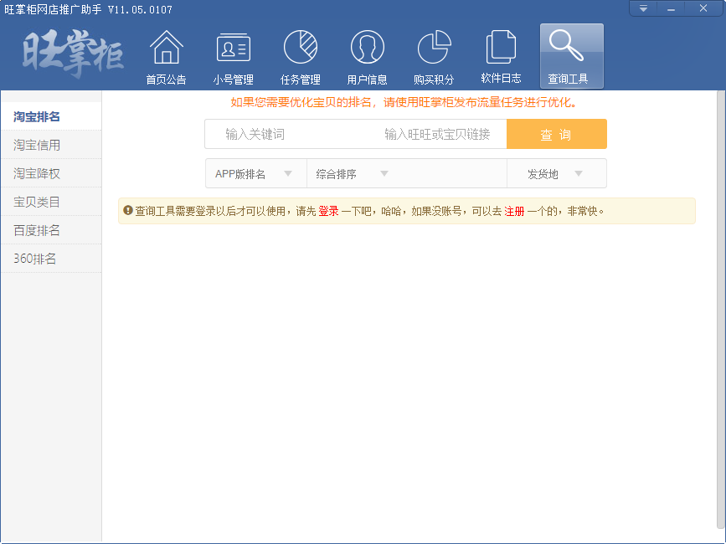
Task: Switch to 360排名 sidebar tab
Action: click(51, 259)
